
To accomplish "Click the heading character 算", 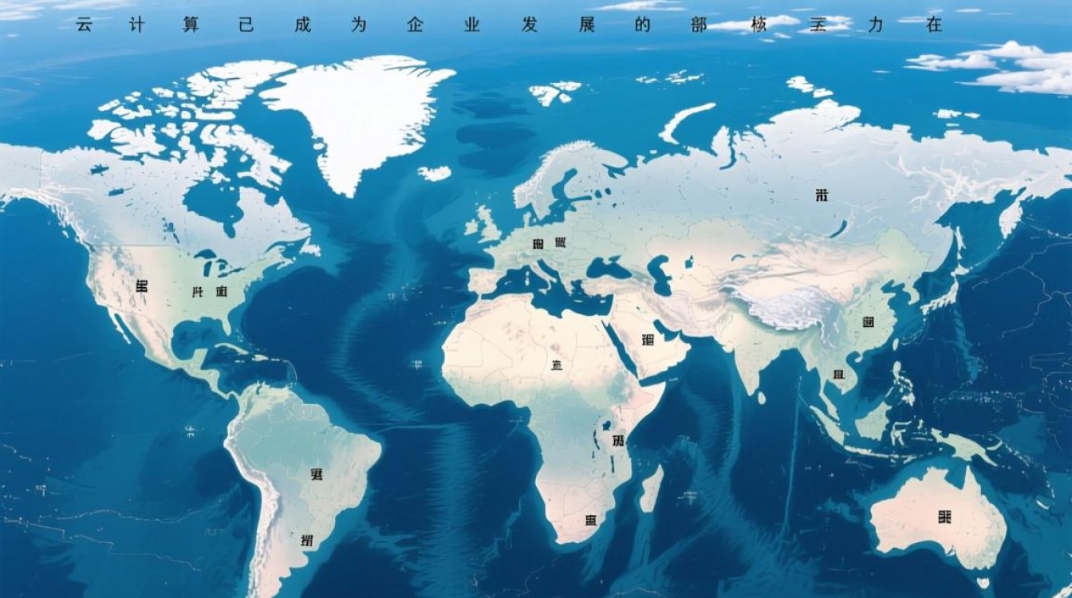I will (x=191, y=25).
